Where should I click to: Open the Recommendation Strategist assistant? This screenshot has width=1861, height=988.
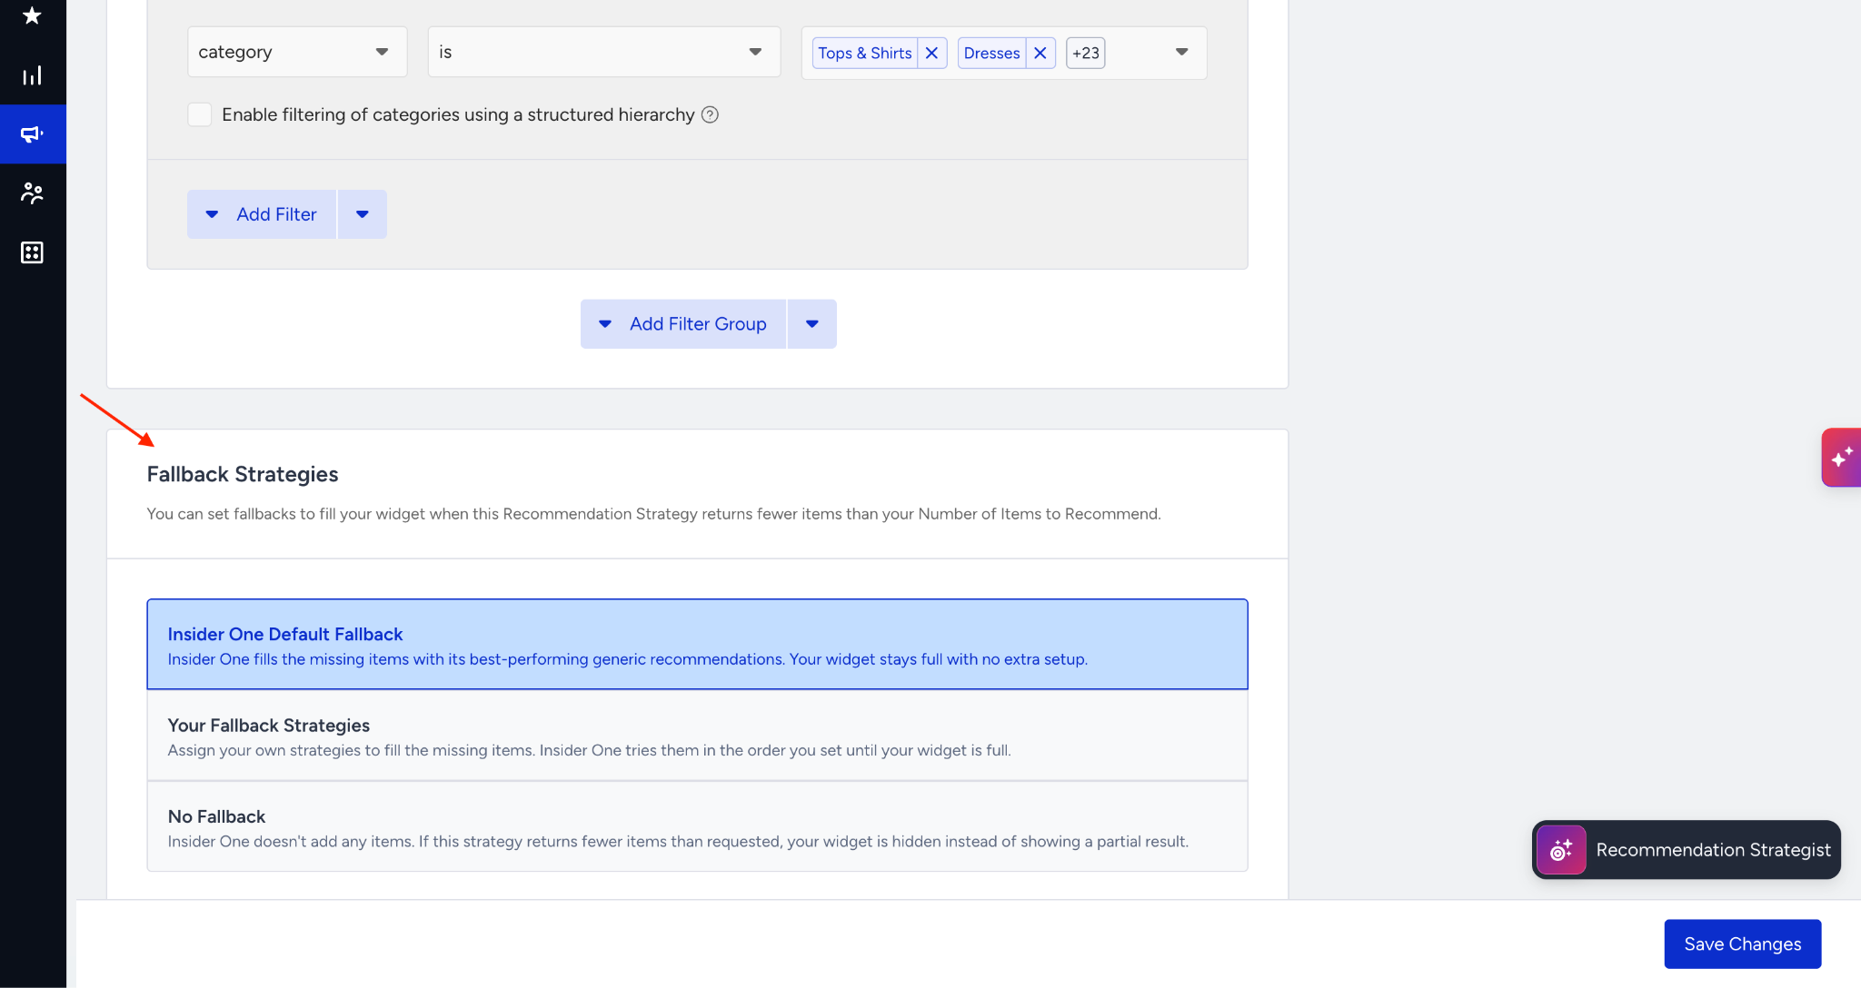point(1687,850)
